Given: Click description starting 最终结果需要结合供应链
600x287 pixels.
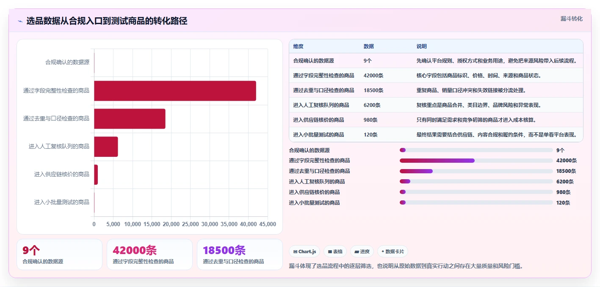Looking at the screenshot, I should click(497, 135).
